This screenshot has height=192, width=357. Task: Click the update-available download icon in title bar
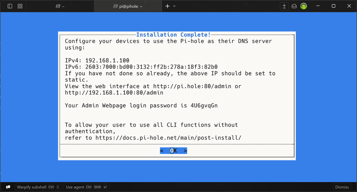(284, 6)
